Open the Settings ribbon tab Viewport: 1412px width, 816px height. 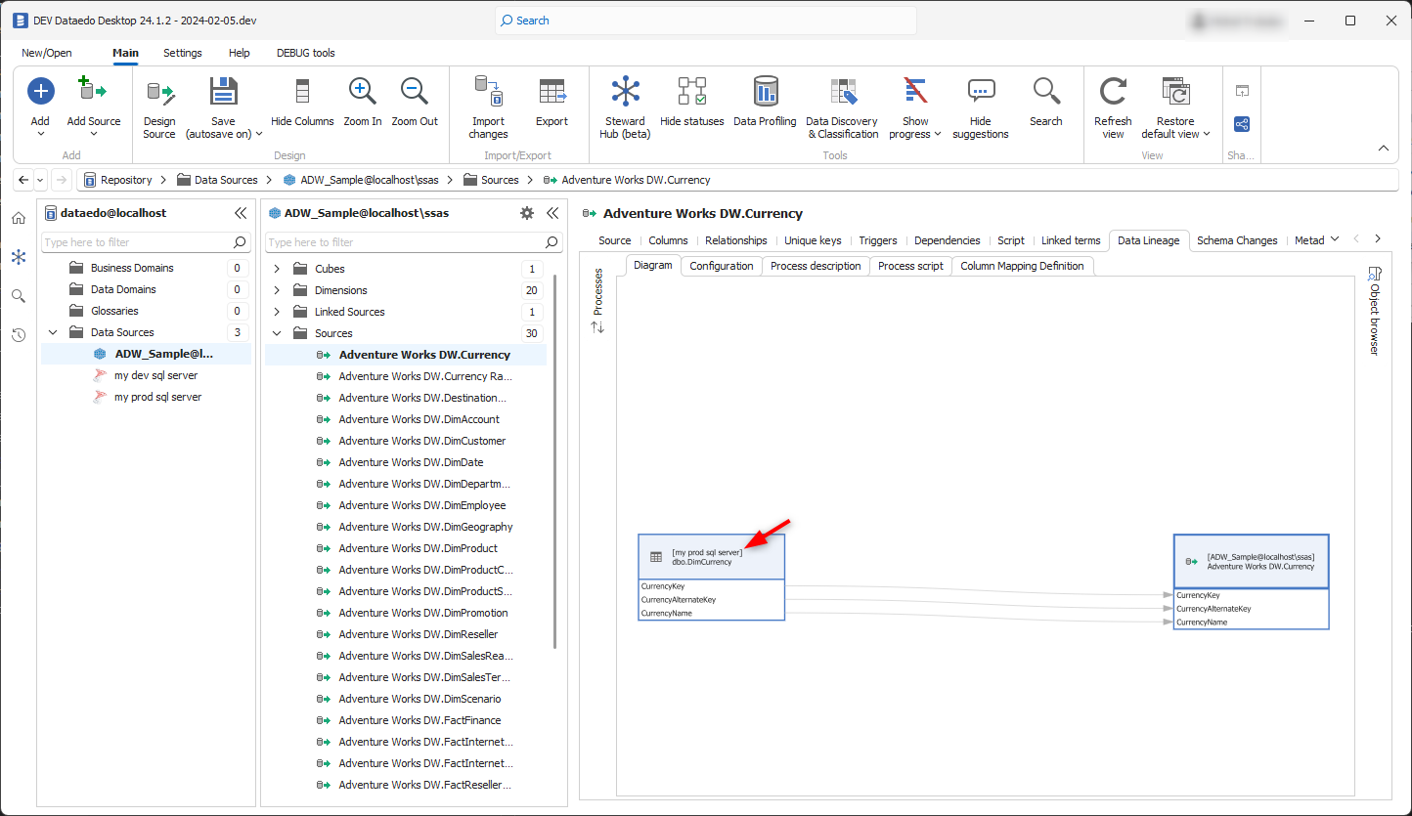(183, 53)
